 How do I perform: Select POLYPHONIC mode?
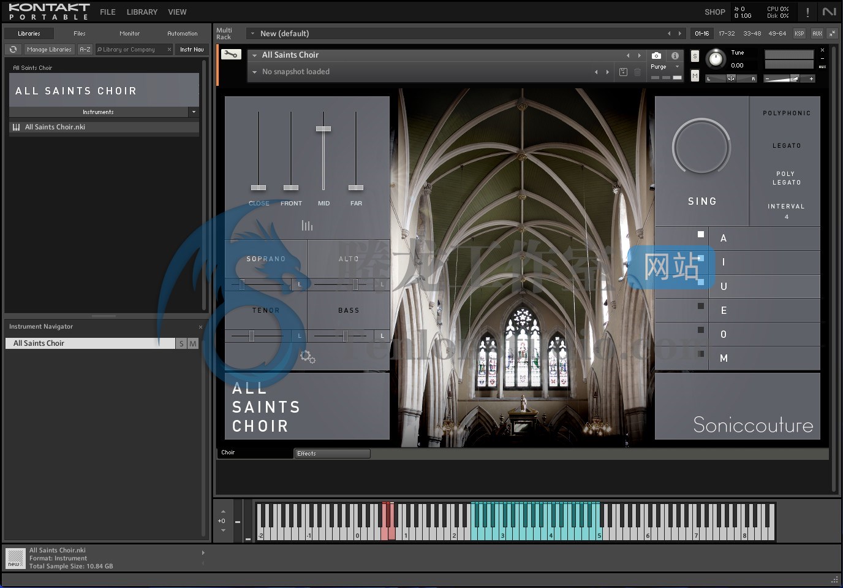pos(787,113)
